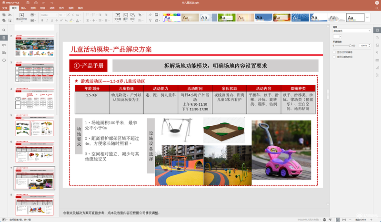381x222 pixels.
Task: Open Chart settings in right sidebar
Action: pos(377,68)
